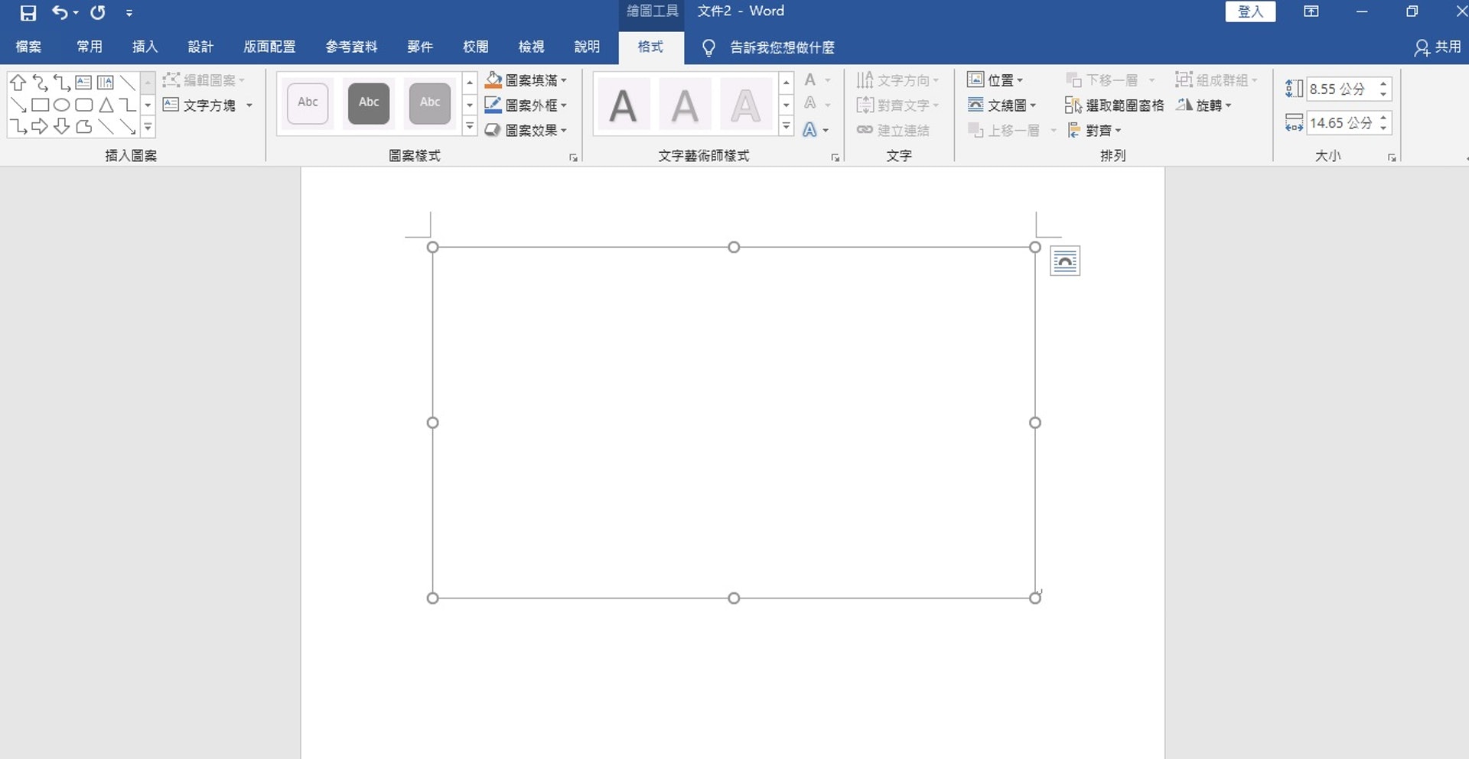
Task: Open the 選取範圍窗格 selection pane
Action: coord(1115,105)
